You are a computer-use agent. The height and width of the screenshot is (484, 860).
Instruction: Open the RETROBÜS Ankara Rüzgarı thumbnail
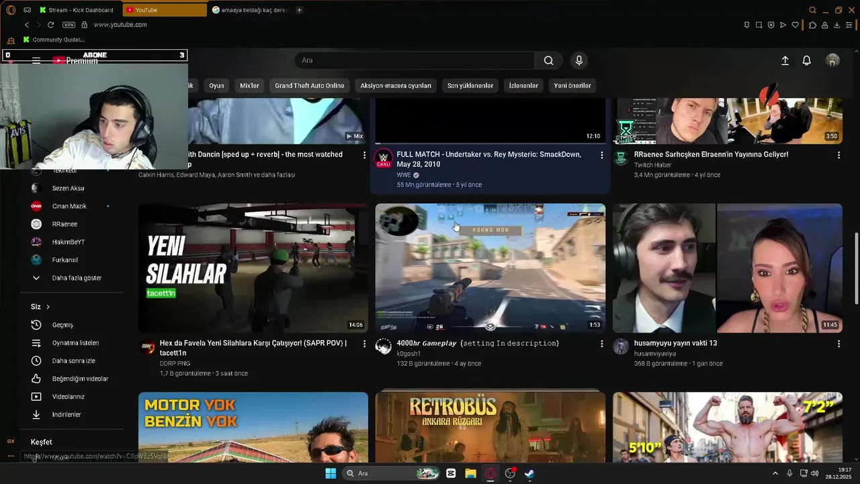[x=490, y=428]
